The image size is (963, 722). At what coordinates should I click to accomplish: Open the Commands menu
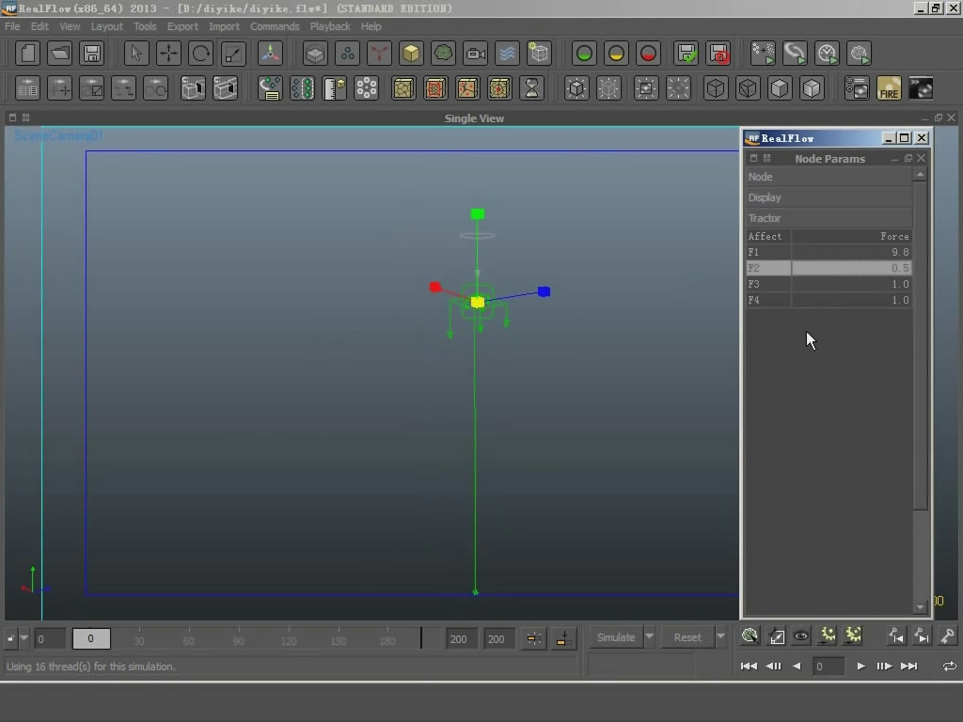[275, 26]
